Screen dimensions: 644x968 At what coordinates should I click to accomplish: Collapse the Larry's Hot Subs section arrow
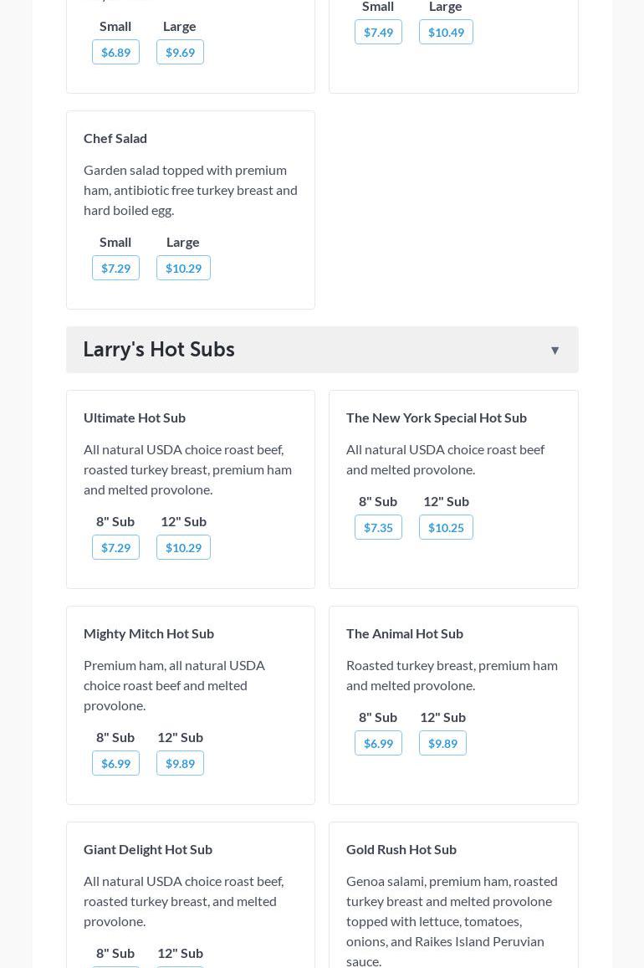click(x=555, y=351)
